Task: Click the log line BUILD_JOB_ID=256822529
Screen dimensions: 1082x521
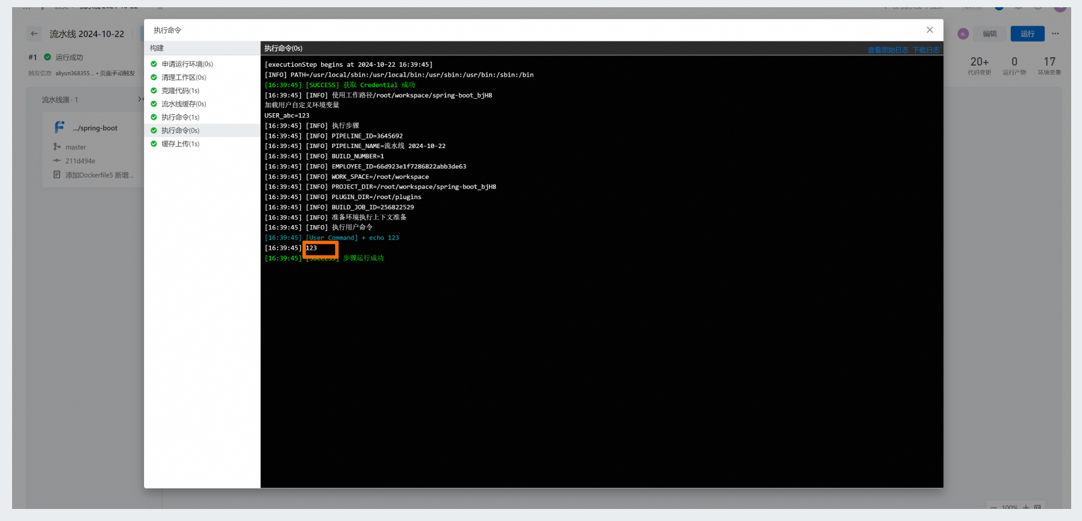Action: 339,207
